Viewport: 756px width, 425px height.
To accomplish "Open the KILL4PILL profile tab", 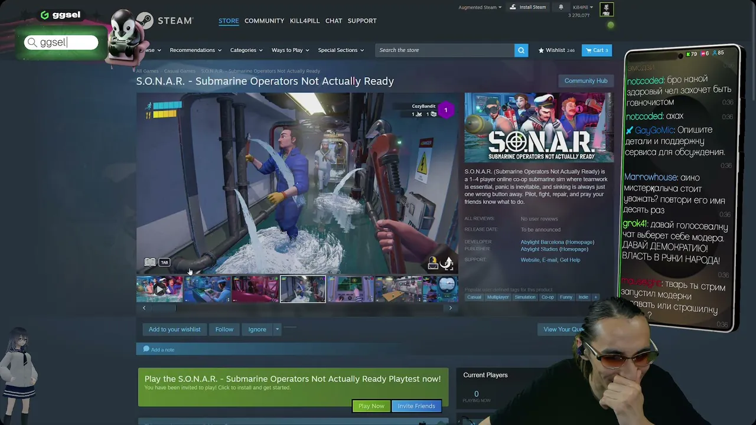I will (x=305, y=21).
